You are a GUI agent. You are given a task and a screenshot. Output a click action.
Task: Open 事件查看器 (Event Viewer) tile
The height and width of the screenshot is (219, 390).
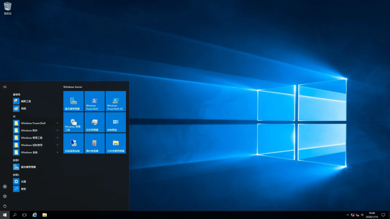tap(94, 143)
